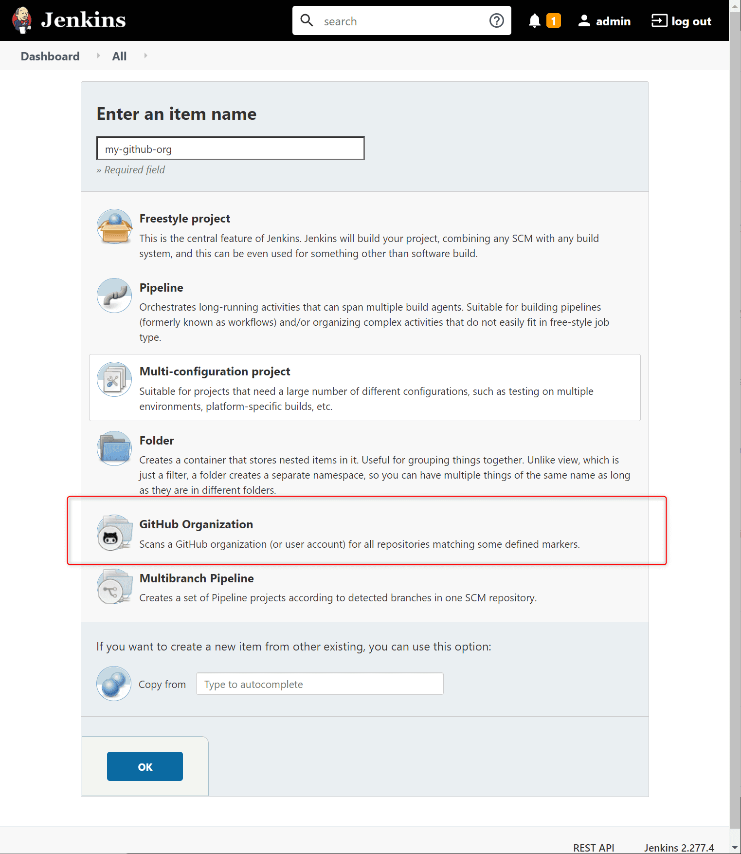Click the Copy from spheres icon

click(114, 684)
